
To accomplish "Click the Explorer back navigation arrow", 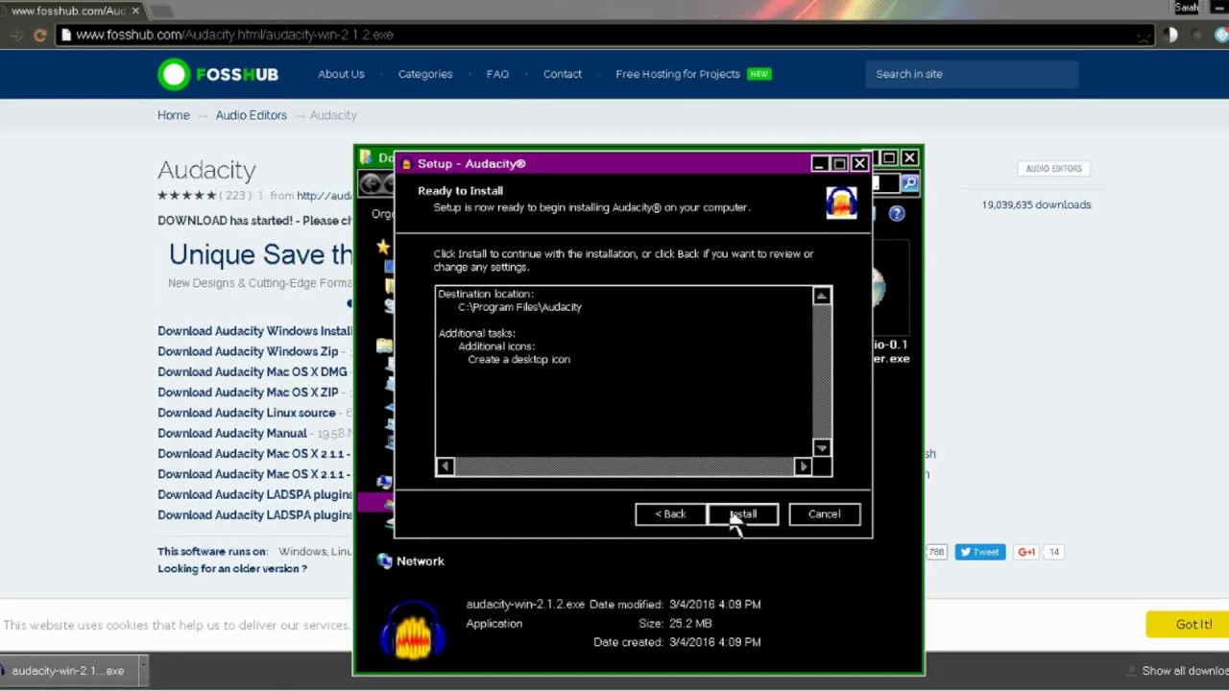I will tap(372, 183).
